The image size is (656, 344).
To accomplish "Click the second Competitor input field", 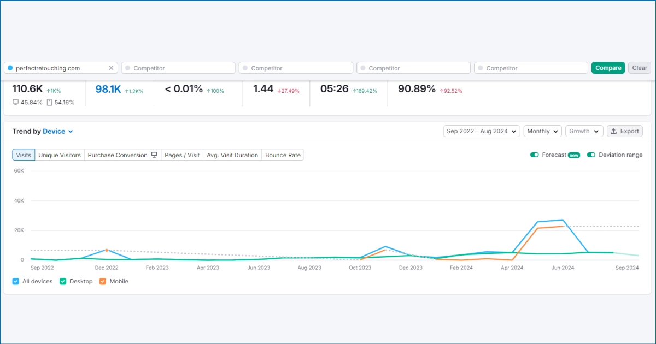I will (x=296, y=68).
